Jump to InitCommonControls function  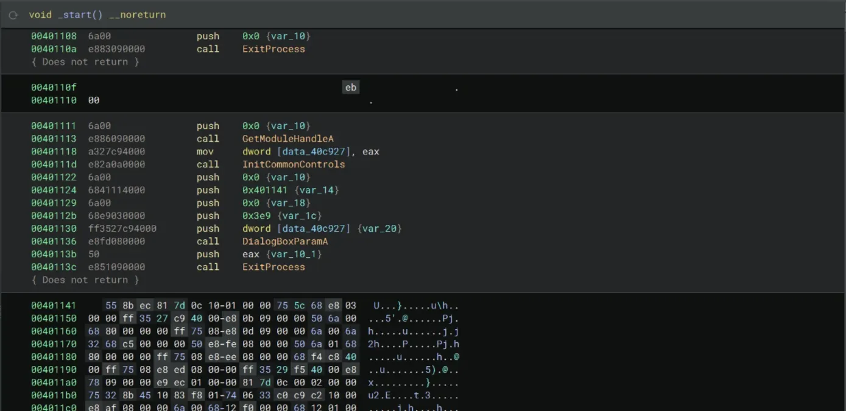[x=294, y=164]
